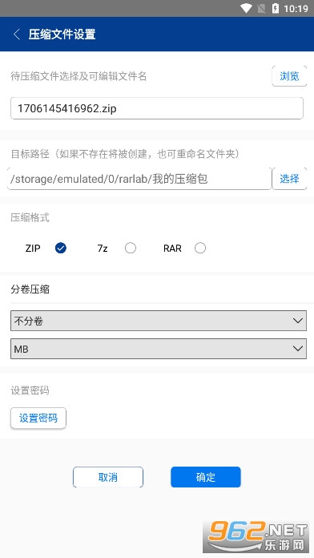Image resolution: width=314 pixels, height=558 pixels.
Task: Open the 不分卷 volume split dropdown
Action: tap(159, 321)
